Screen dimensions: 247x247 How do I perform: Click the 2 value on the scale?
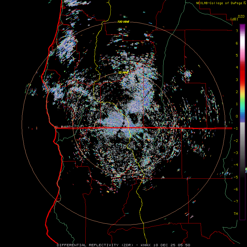point(237,92)
